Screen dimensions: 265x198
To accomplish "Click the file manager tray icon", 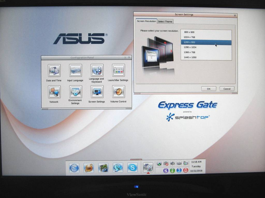I will [186, 163].
